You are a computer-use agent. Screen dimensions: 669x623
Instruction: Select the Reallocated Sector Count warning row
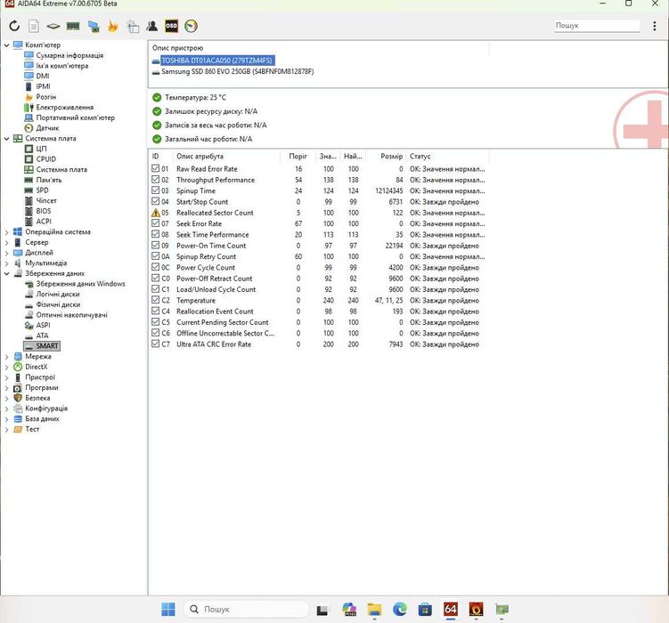tap(318, 212)
